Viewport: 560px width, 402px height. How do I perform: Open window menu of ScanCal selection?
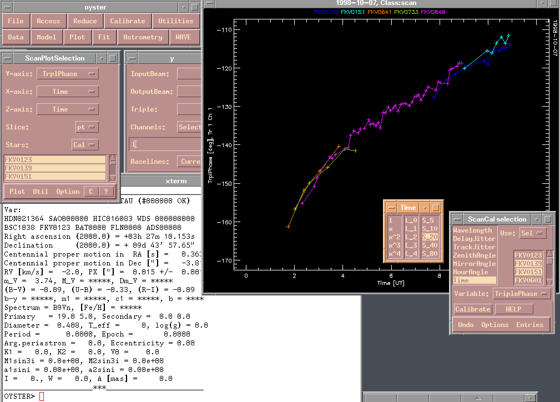(456, 219)
